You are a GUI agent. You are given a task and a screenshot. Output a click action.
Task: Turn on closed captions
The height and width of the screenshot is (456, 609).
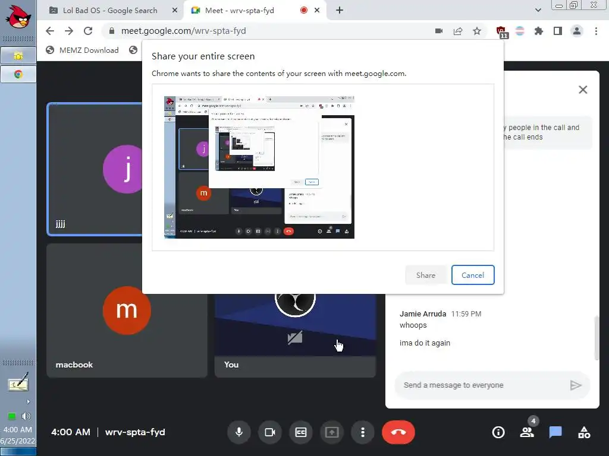(301, 432)
